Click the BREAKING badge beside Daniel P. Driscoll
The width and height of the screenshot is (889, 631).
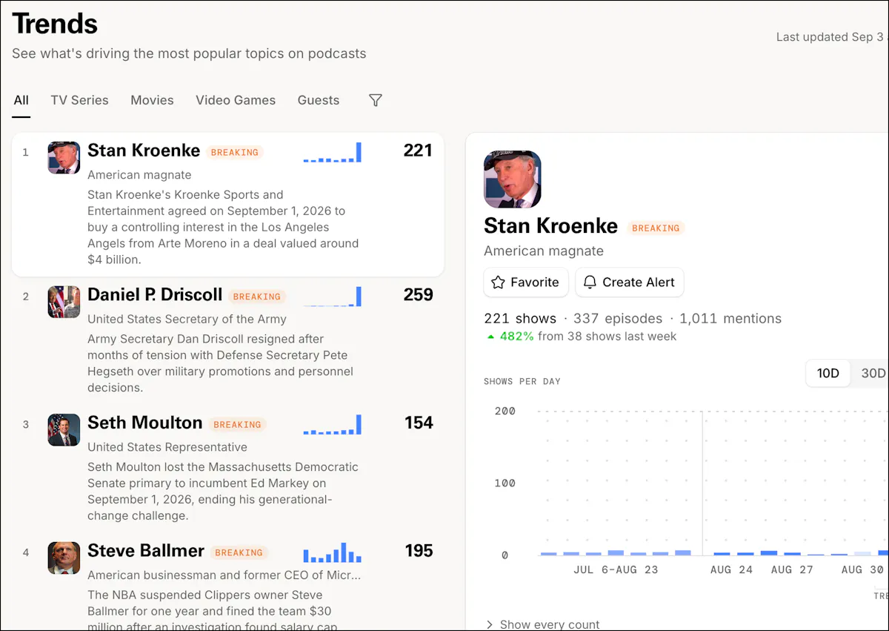[257, 297]
